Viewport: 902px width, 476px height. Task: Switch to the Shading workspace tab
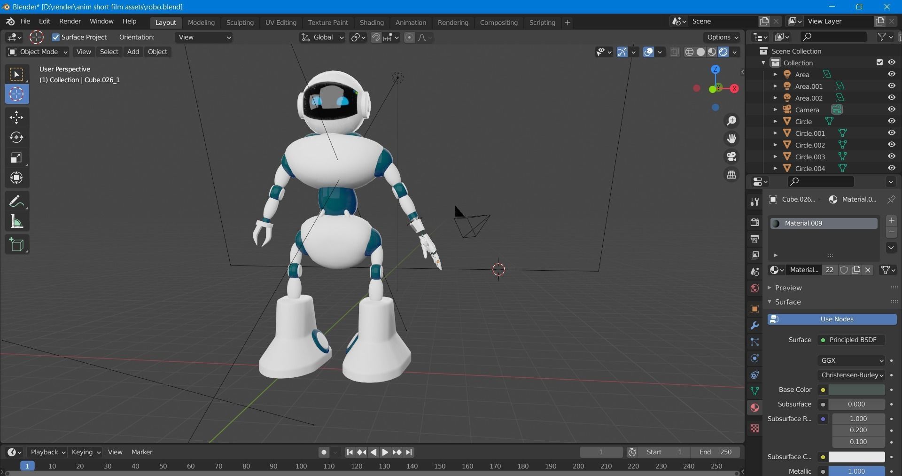coord(372,22)
